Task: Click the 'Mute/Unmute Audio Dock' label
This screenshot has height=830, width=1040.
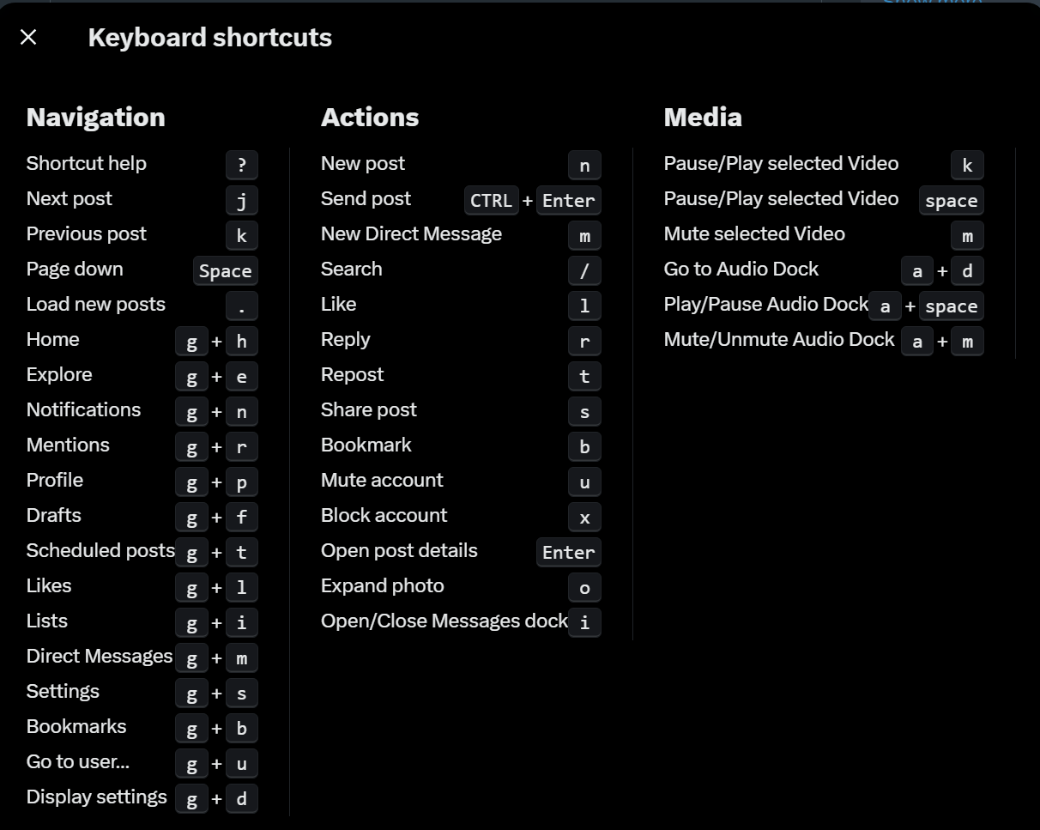Action: [x=779, y=339]
